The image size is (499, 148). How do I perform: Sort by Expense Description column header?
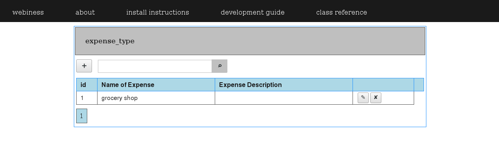(x=284, y=85)
